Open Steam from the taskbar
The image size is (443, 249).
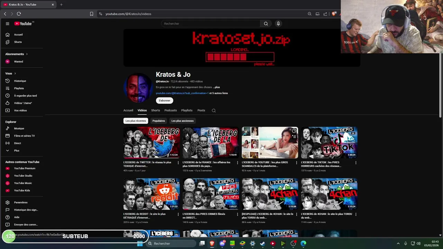pos(263,243)
